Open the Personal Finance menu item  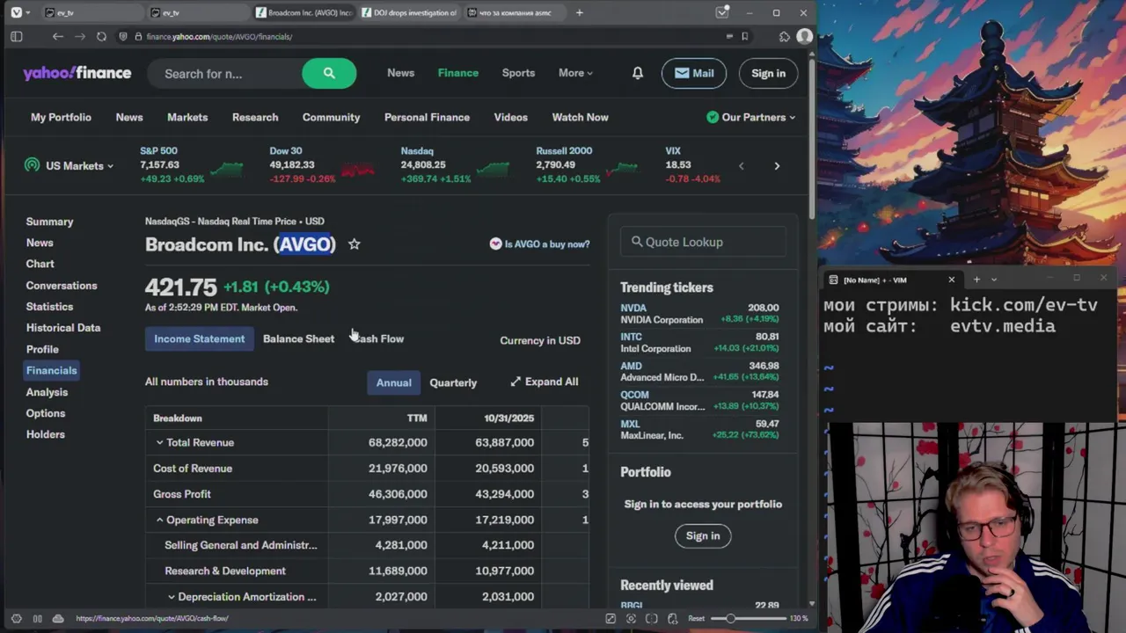[x=427, y=117]
